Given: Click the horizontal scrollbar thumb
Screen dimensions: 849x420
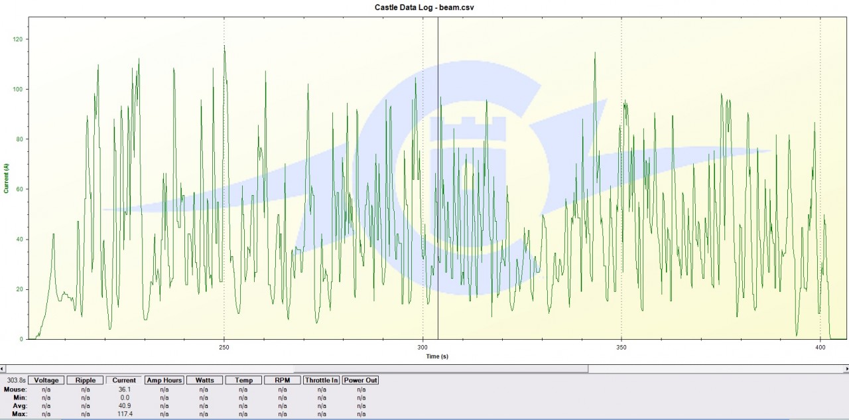Looking at the screenshot, I should (x=440, y=368).
